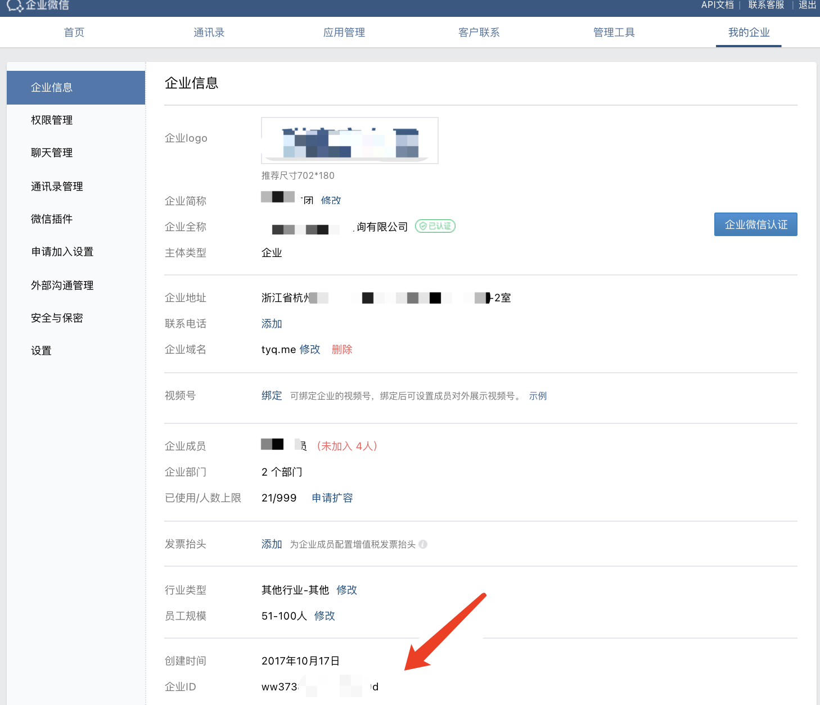
Task: Click the enterprise logo image
Action: tap(350, 141)
